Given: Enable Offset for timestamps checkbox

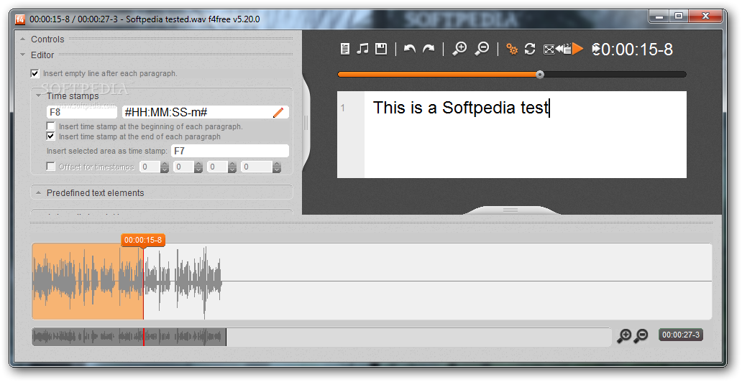Looking at the screenshot, I should 50,167.
